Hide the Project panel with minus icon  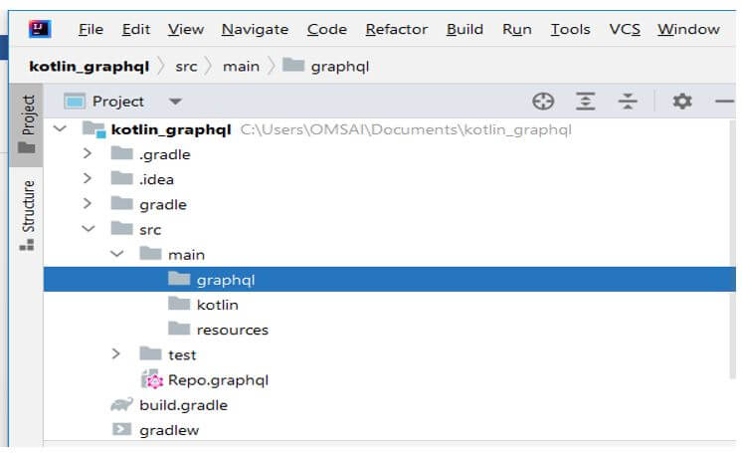(x=724, y=102)
